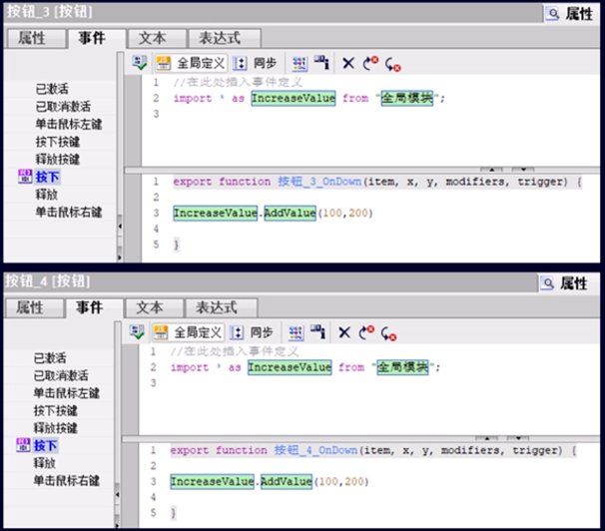This screenshot has width=605, height=531.
Task: Click the script icon beside 按下 in 按钮_4
Action: (x=23, y=445)
